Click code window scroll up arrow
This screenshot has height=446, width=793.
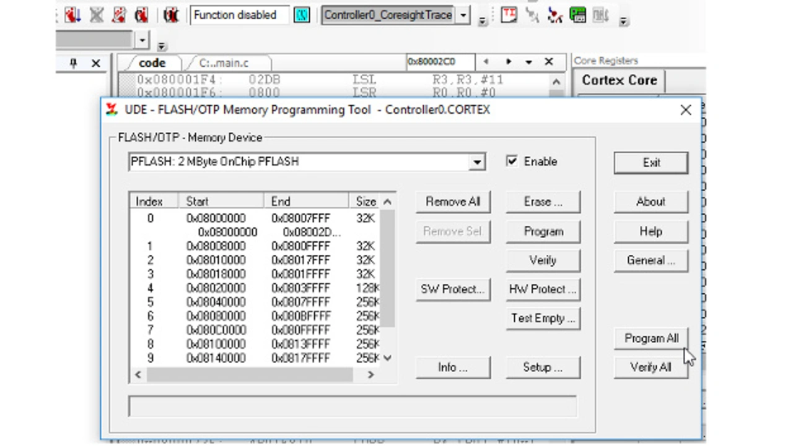(556, 82)
